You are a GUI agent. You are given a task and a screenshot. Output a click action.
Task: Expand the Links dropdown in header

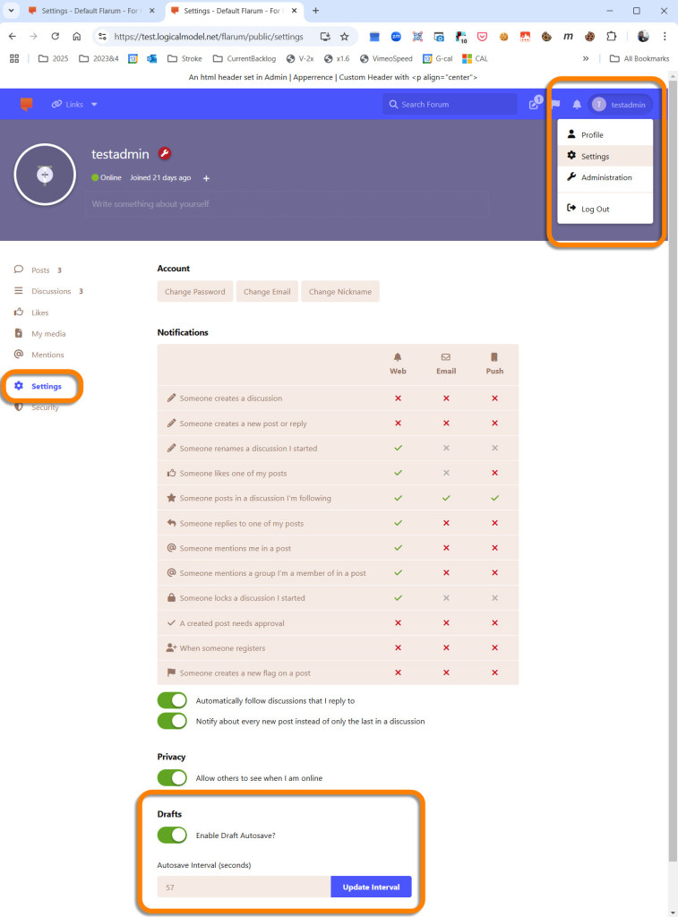[74, 104]
